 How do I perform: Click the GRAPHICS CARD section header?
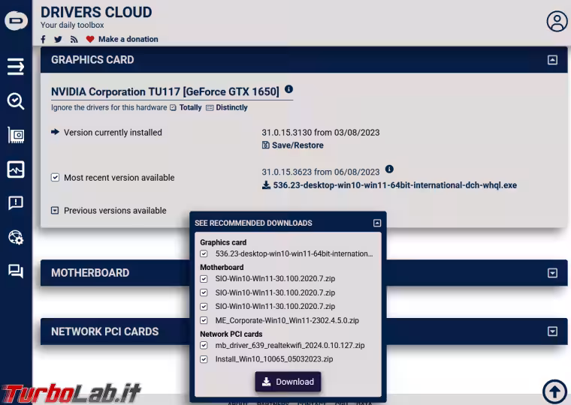pyautogui.click(x=92, y=60)
